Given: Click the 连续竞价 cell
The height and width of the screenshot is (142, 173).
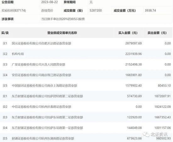Looking at the screenshot, I should click(47, 10).
